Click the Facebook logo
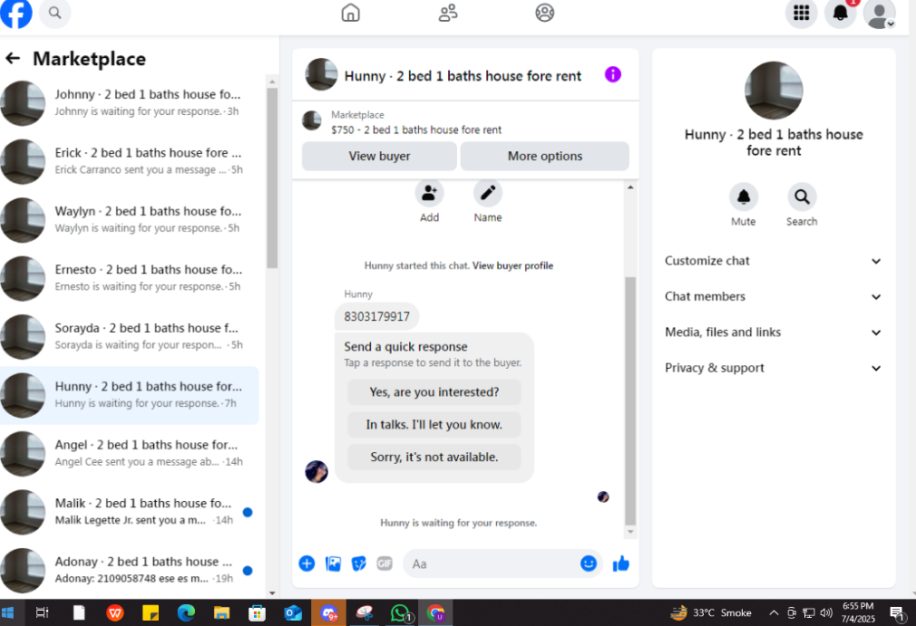Image resolution: width=916 pixels, height=626 pixels. 15,13
